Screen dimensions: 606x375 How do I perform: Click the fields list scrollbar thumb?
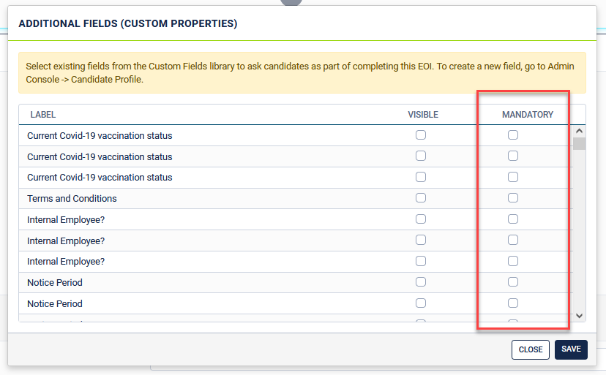tap(579, 143)
